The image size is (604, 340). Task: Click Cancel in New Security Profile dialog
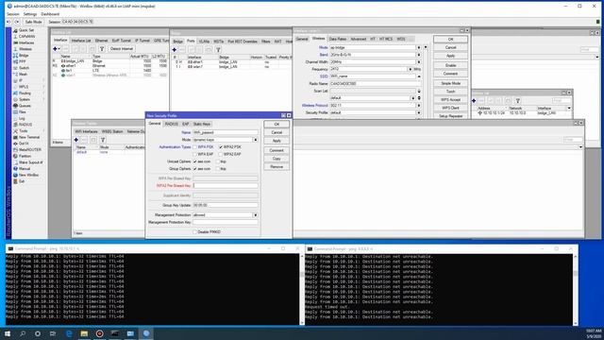(x=277, y=132)
